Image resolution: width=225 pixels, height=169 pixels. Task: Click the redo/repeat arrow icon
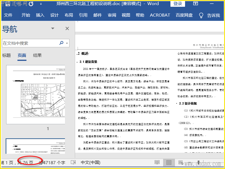point(31,4)
